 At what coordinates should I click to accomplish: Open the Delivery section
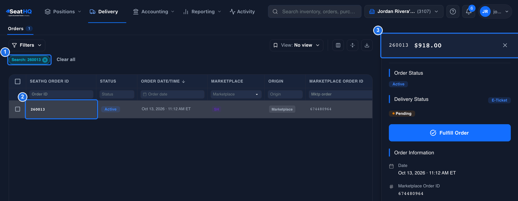(104, 12)
